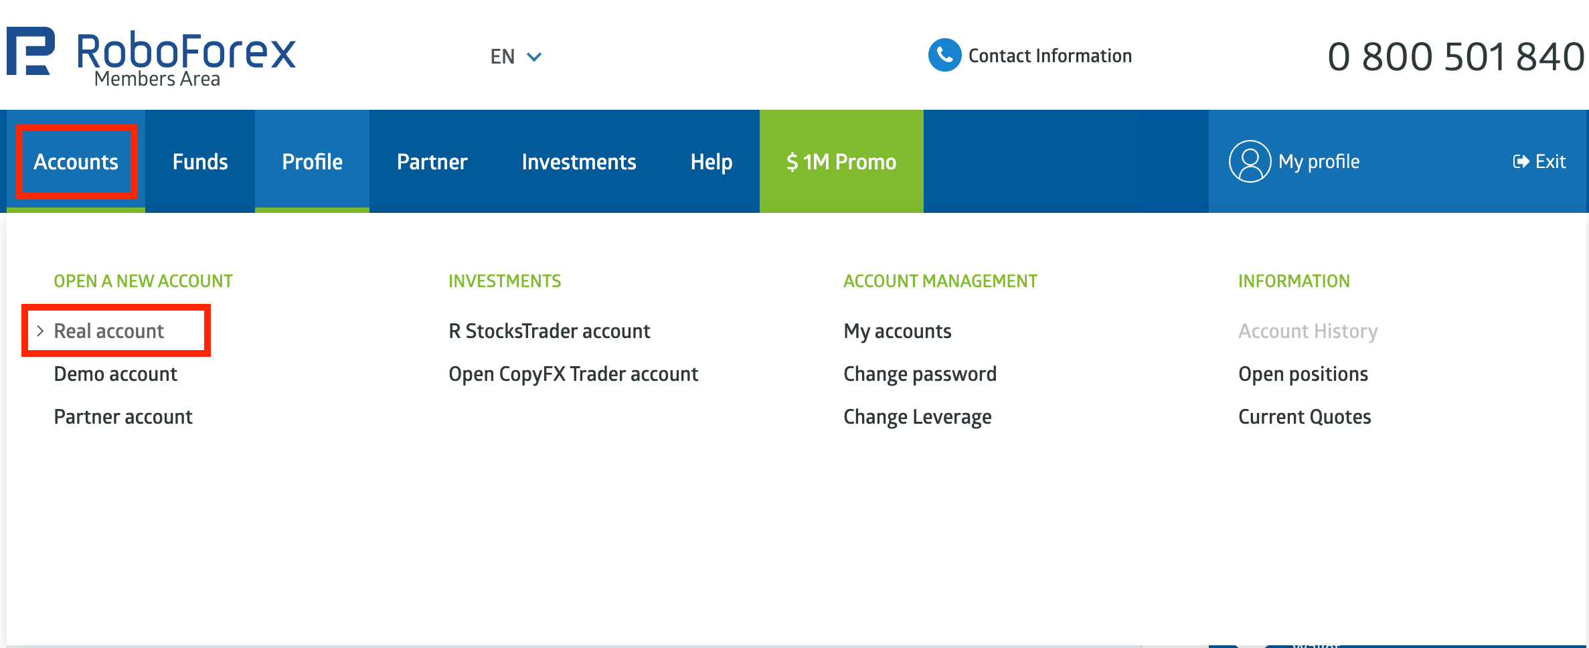Open the Help menu
1589x648 pixels.
(711, 161)
